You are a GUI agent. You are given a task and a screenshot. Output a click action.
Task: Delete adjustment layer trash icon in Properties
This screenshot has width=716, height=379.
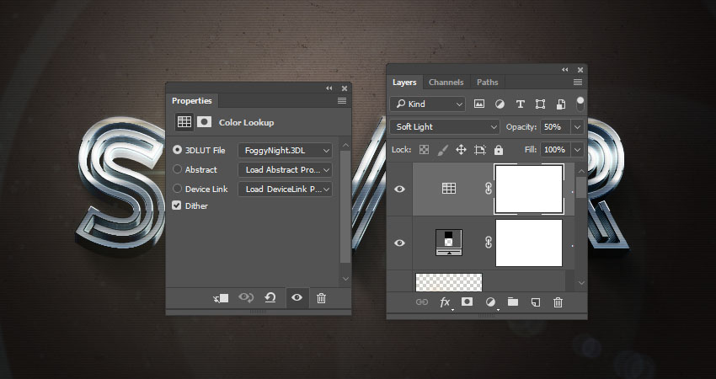tap(321, 298)
